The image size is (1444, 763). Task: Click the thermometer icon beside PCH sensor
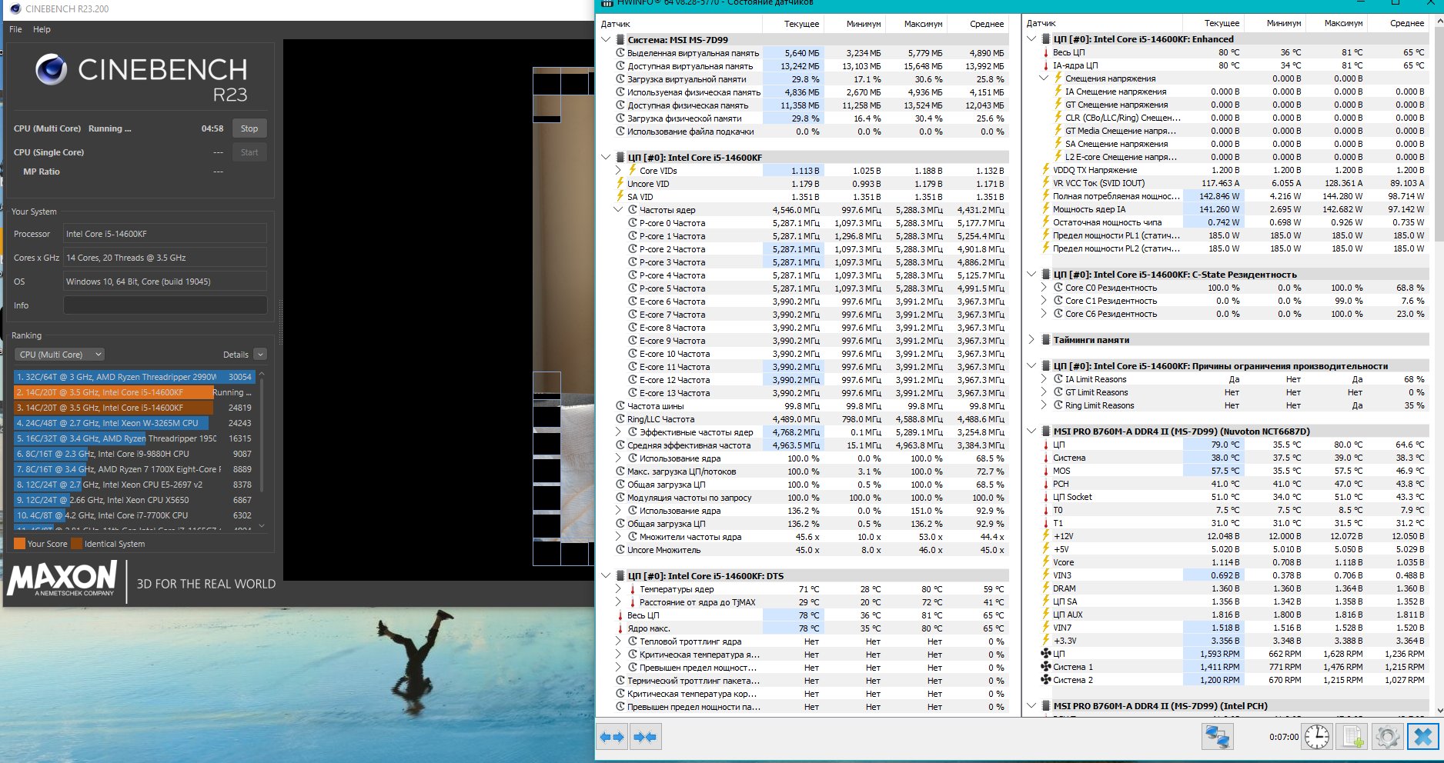(1046, 484)
